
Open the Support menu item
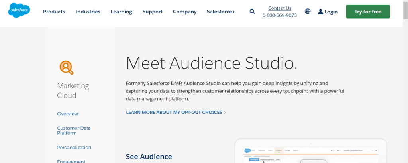pos(152,12)
